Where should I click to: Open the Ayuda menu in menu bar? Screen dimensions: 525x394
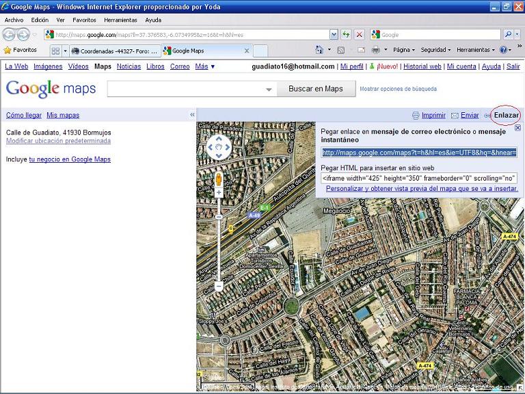coord(153,20)
